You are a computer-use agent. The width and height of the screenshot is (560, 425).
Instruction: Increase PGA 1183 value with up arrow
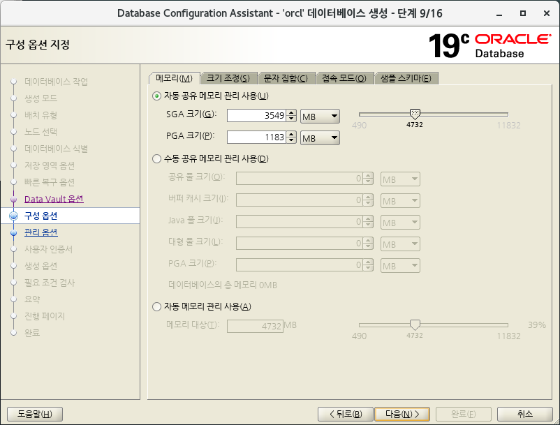291,135
